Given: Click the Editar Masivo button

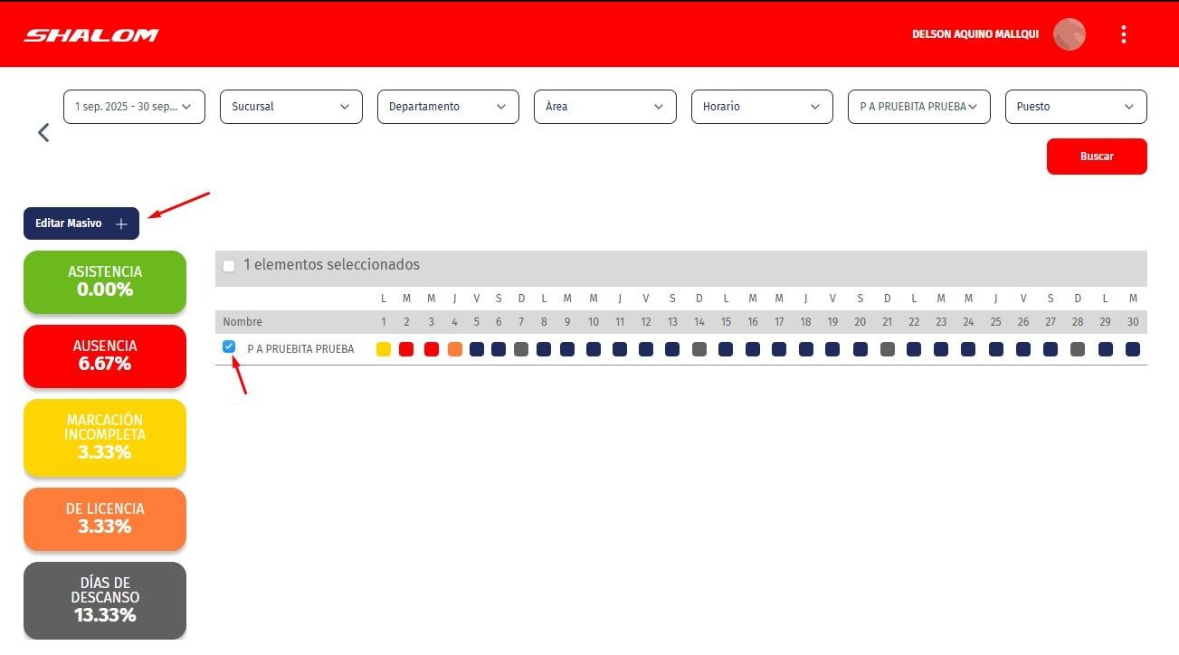Looking at the screenshot, I should pos(81,223).
